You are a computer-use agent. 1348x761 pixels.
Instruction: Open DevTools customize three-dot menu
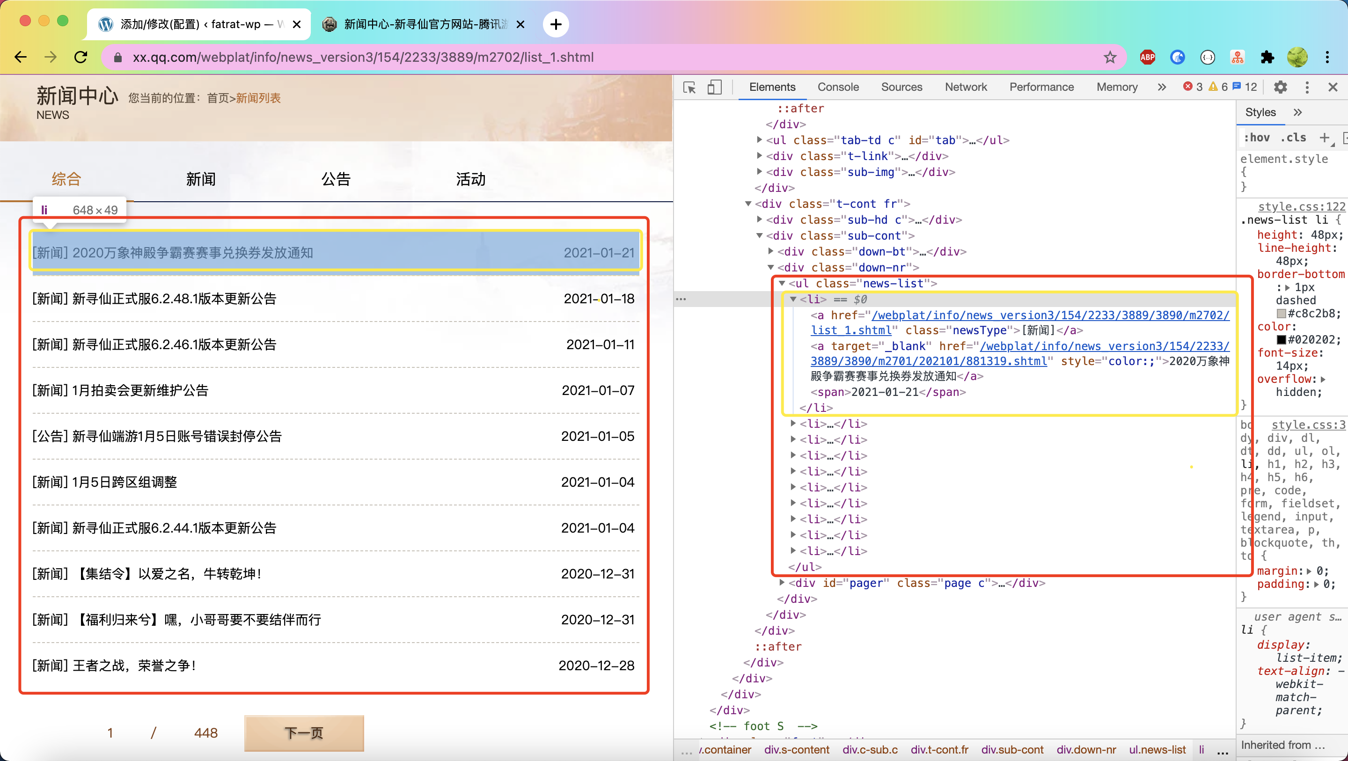(x=1307, y=87)
